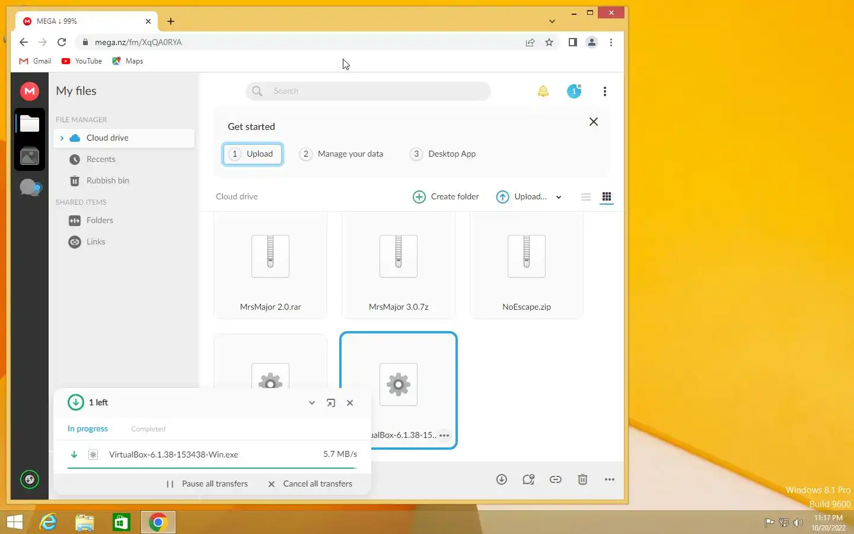Viewport: 854px width, 534px height.
Task: Click the get link icon in bottom action bar
Action: 556,479
